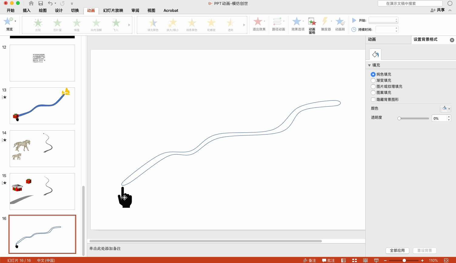Enable the 隐藏背景图形 checkbox
Image resolution: width=456 pixels, height=263 pixels.
coord(373,100)
